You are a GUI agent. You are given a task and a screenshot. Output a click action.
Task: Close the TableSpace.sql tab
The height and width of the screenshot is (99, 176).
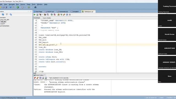pos(94,12)
